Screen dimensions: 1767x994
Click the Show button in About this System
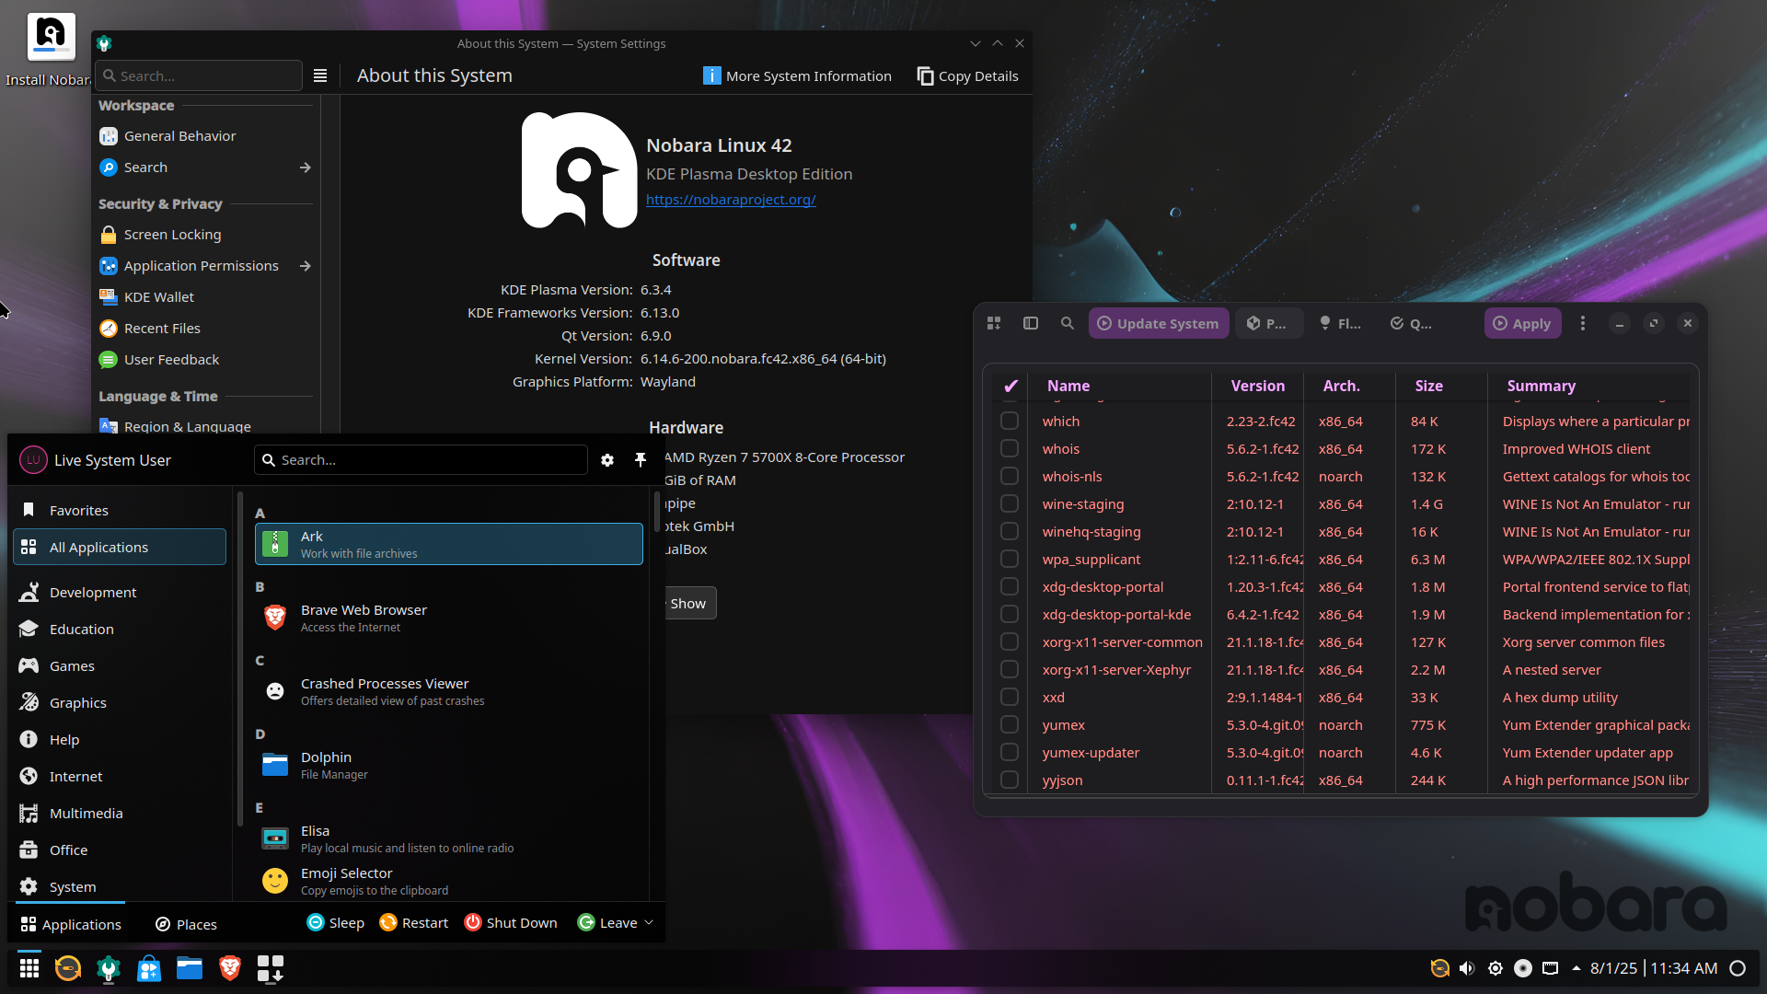click(687, 604)
